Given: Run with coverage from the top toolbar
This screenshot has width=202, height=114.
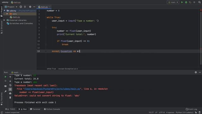Looking at the screenshot, I should click(x=190, y=2).
